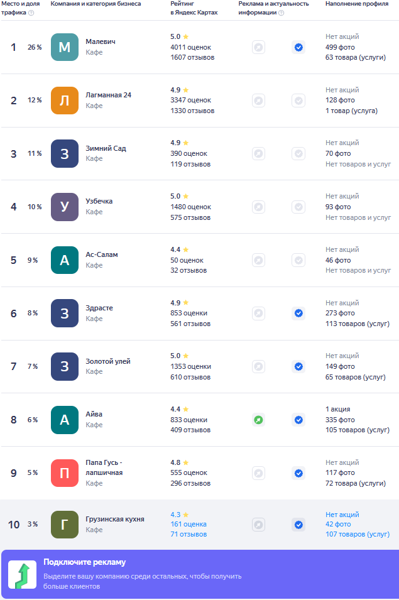Image resolution: width=399 pixels, height=600 pixels.
Task: Click the grey checkmark icon for Лагманная 24
Action: (x=298, y=101)
